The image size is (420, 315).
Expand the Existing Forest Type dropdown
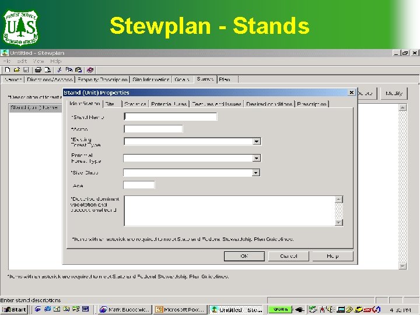(x=257, y=141)
